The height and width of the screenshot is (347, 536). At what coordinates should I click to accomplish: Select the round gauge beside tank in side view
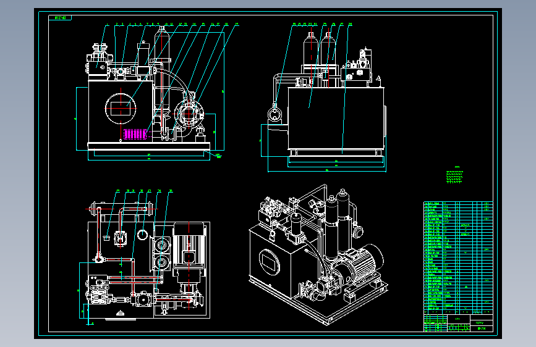point(274,114)
